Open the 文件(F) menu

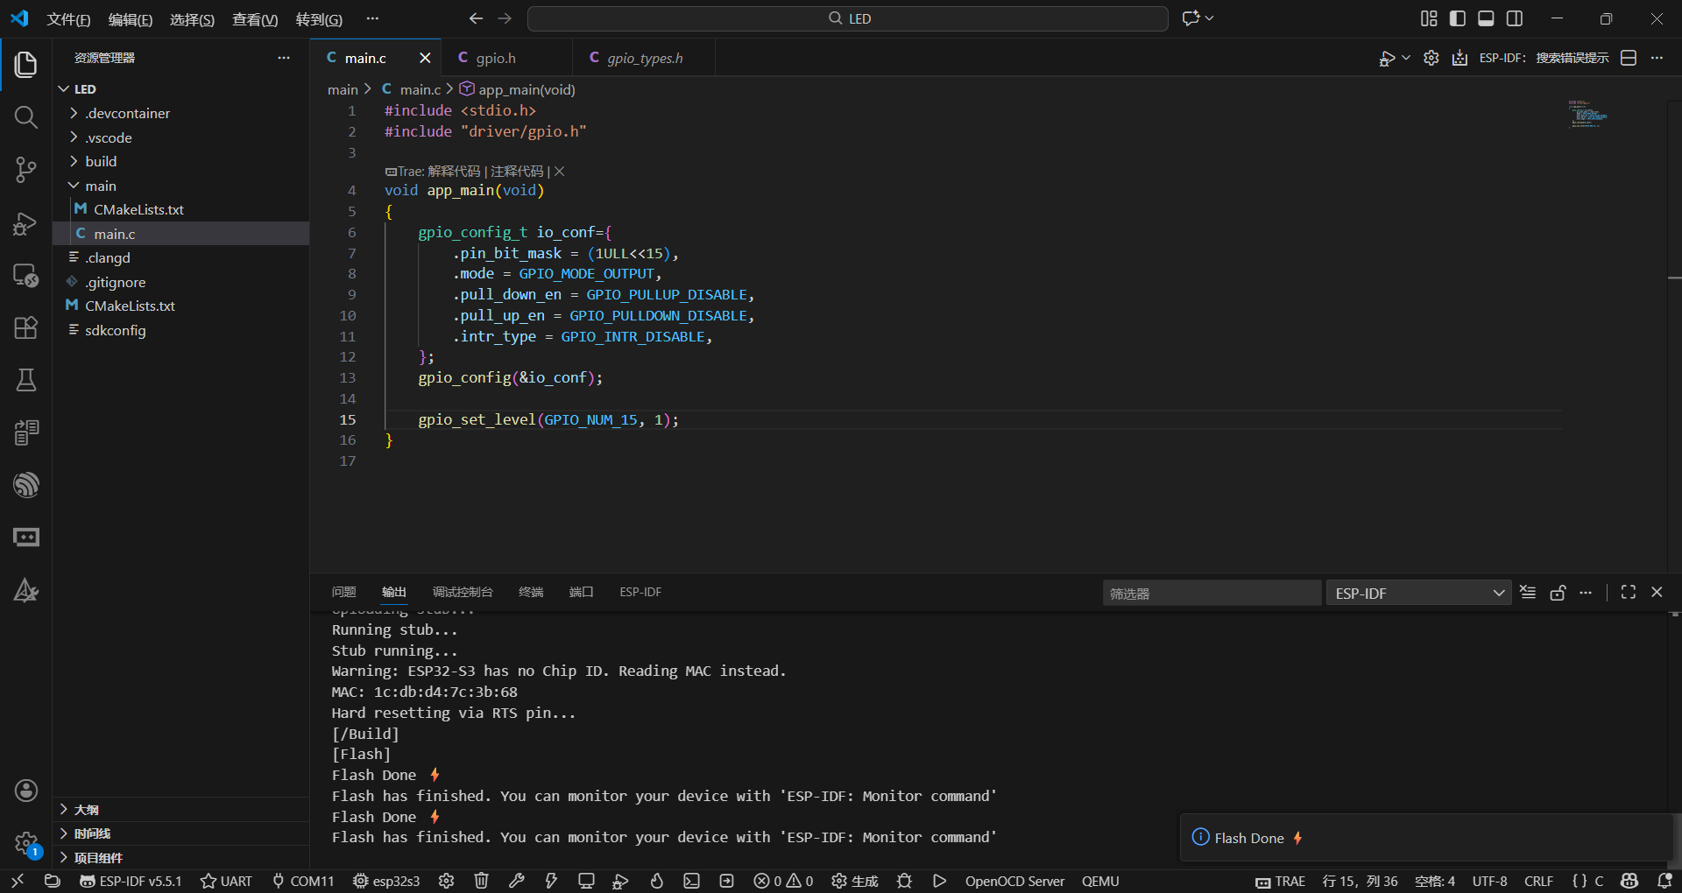point(68,19)
